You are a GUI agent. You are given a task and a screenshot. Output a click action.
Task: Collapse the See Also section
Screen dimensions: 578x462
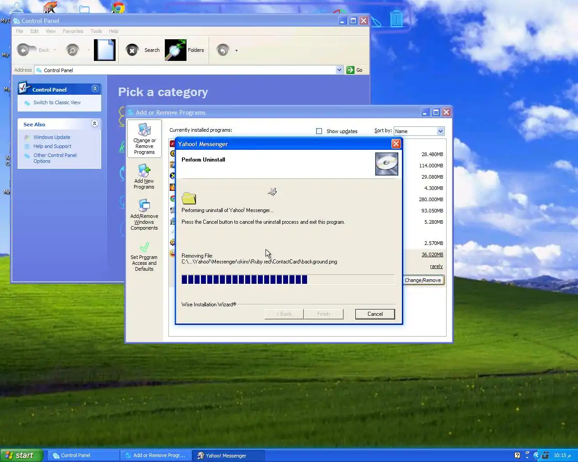pos(95,124)
